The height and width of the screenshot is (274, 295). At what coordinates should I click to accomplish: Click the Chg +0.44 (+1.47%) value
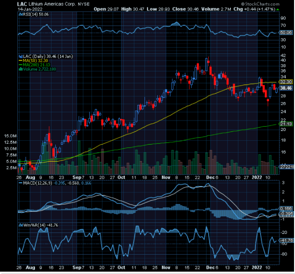coord(254,9)
